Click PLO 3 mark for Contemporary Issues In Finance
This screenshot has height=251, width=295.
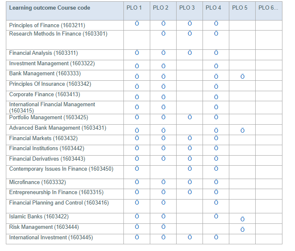coord(190,169)
